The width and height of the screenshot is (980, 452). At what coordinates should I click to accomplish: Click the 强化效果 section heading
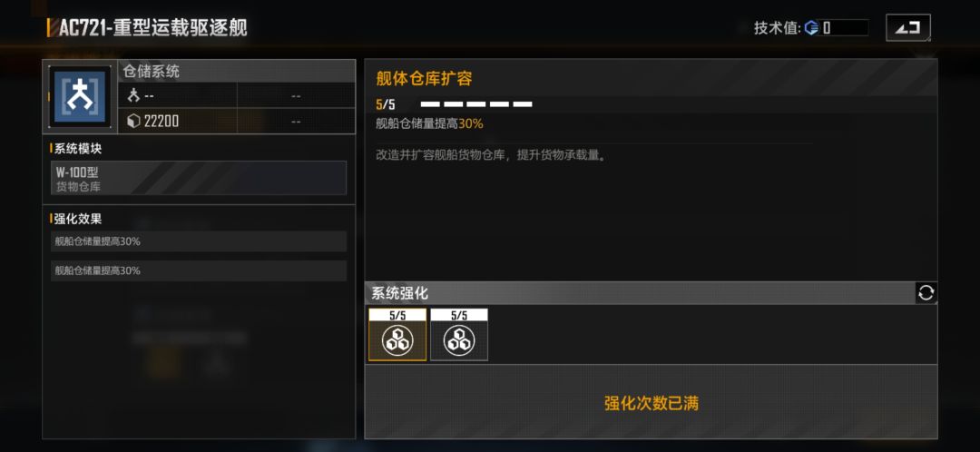click(78, 219)
